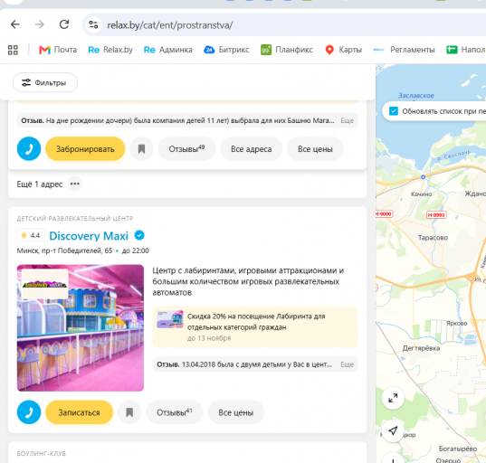This screenshot has height=463, width=486.
Task: Click address Минск, пр-т Победителей, 65
Action: [64, 250]
